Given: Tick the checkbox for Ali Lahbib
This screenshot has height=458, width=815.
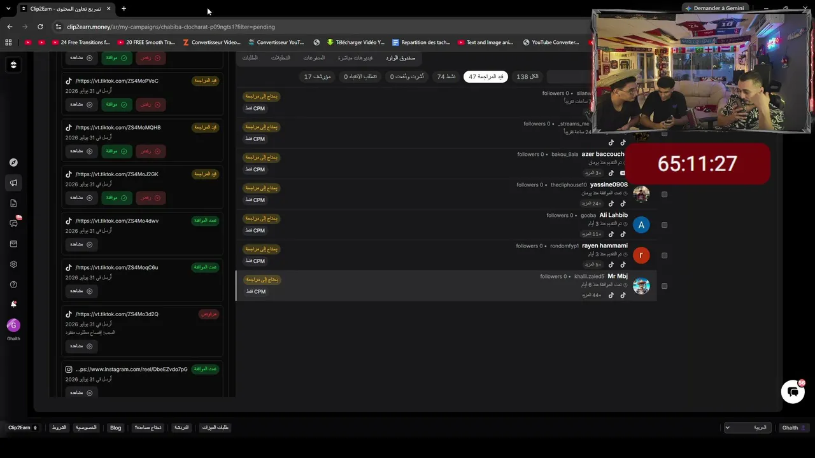Looking at the screenshot, I should coord(664,225).
